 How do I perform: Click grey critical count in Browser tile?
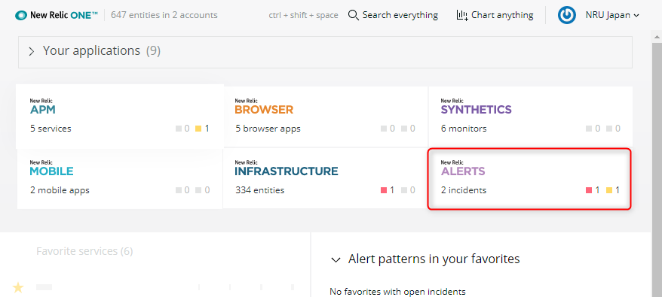click(388, 129)
